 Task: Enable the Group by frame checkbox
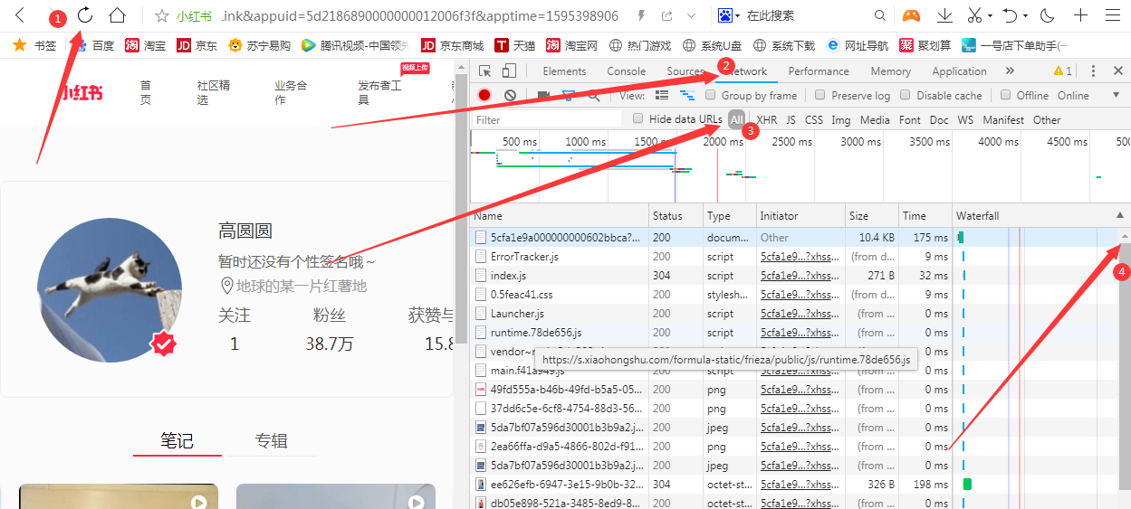711,95
